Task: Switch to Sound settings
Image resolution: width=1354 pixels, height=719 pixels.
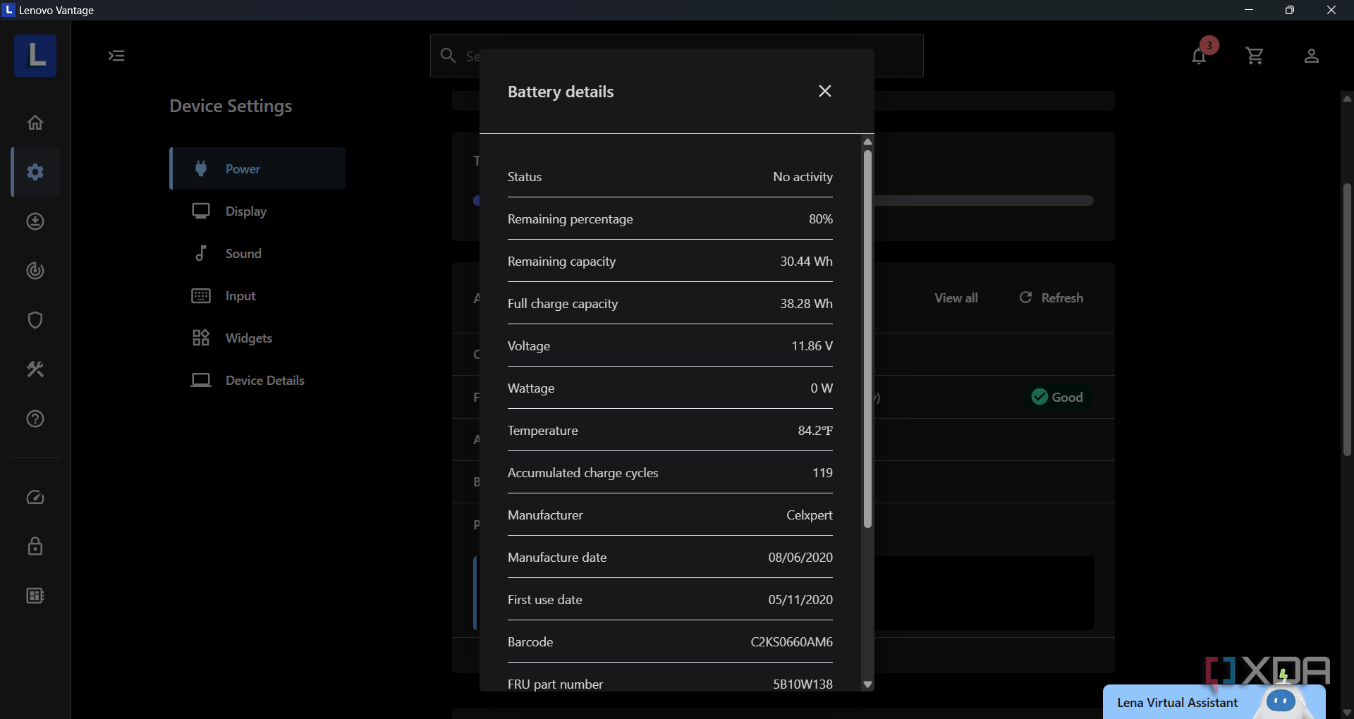Action: tap(257, 253)
